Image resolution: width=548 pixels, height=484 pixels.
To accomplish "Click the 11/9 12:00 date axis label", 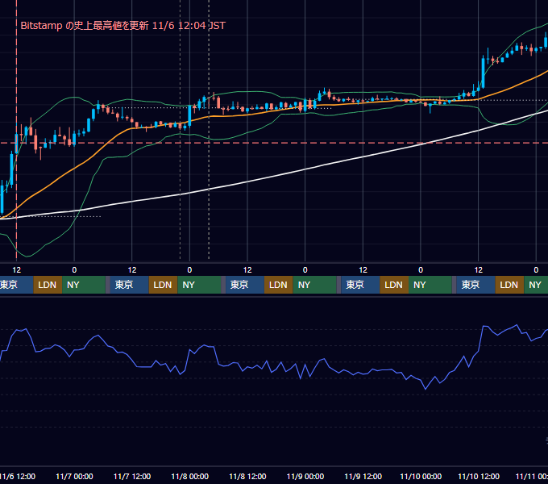I will pyautogui.click(x=363, y=476).
